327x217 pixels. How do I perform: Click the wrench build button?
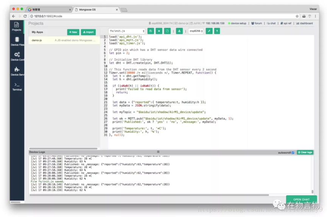click(x=209, y=31)
